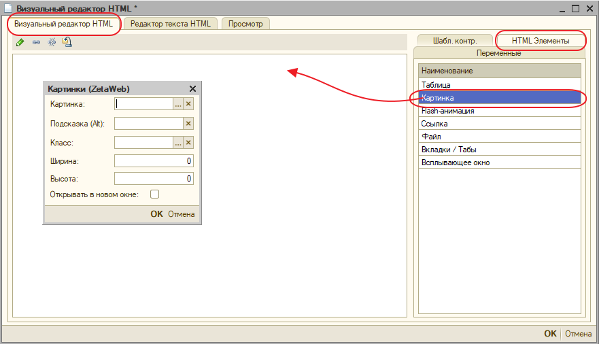Open the Шабл. контр. tab
Screen dimensions: 599x344
pyautogui.click(x=455, y=41)
